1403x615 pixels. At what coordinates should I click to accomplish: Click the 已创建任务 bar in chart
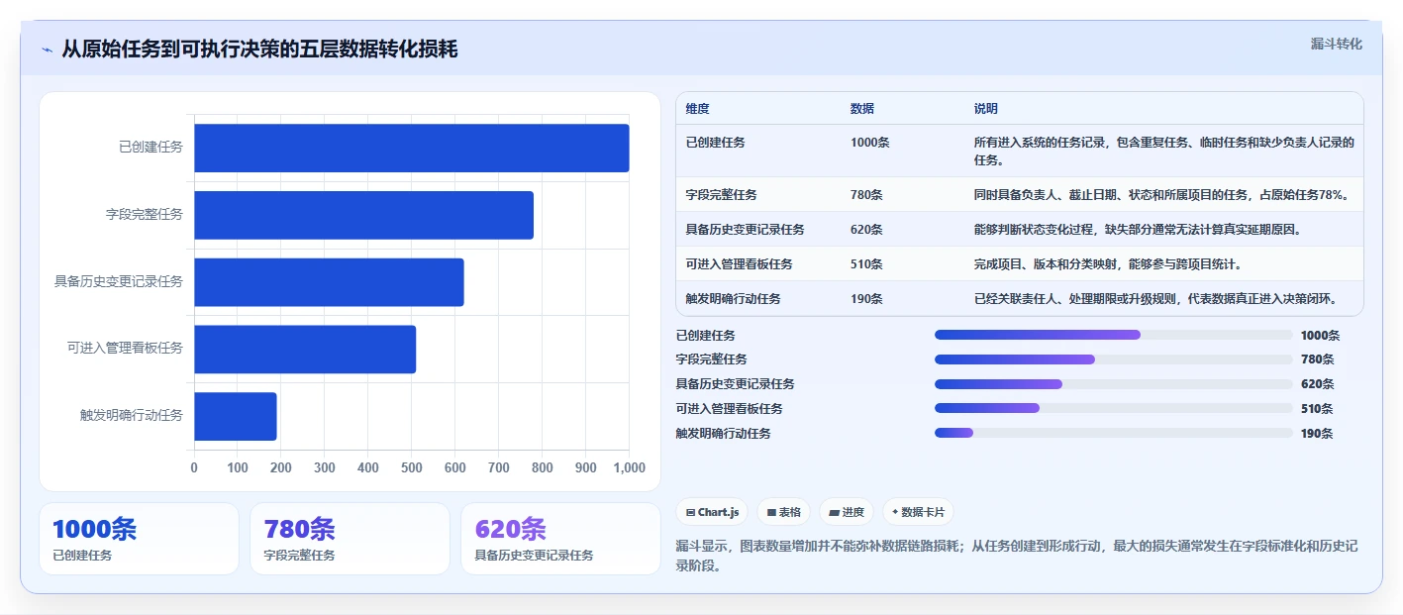click(x=412, y=148)
